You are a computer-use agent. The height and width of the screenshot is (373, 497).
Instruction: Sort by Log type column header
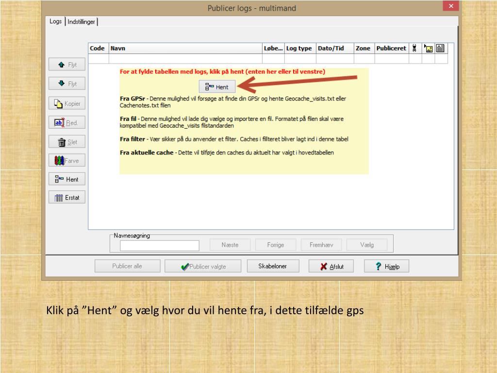(300, 48)
